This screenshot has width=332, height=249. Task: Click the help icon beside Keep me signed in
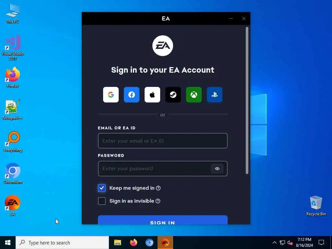click(158, 188)
